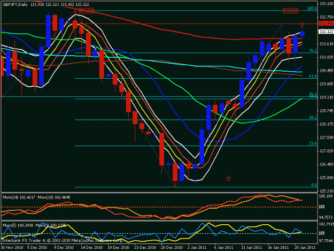Screen dimensions: 334x251
Task: Click the 94.7573 momentum scale value
Action: (325, 217)
